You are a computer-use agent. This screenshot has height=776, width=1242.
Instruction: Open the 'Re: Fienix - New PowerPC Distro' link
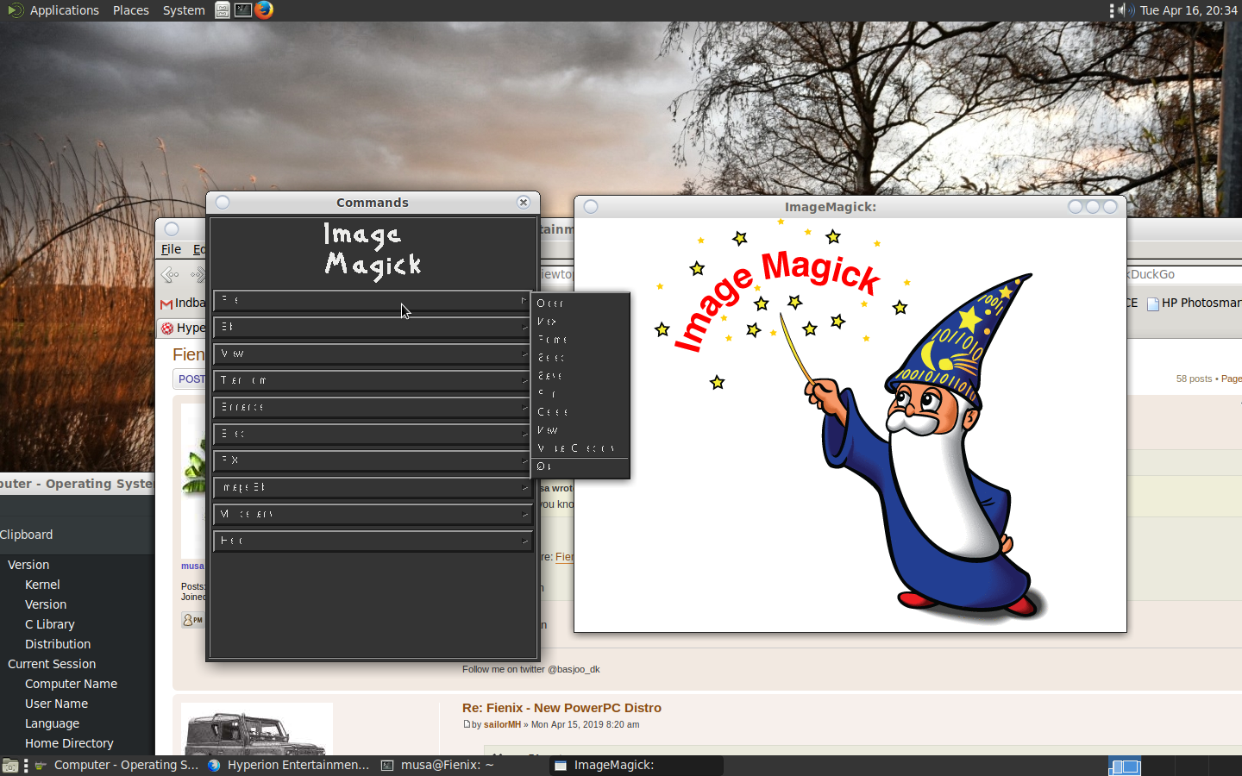point(561,708)
